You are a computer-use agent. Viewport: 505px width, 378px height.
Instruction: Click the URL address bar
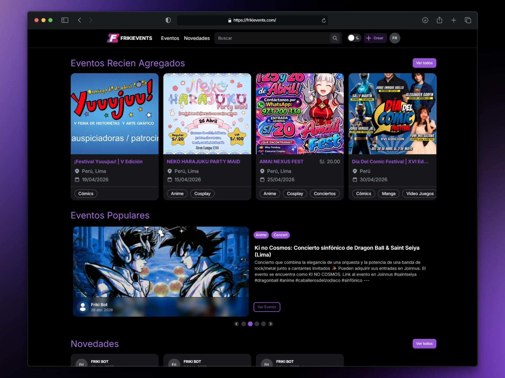click(252, 20)
